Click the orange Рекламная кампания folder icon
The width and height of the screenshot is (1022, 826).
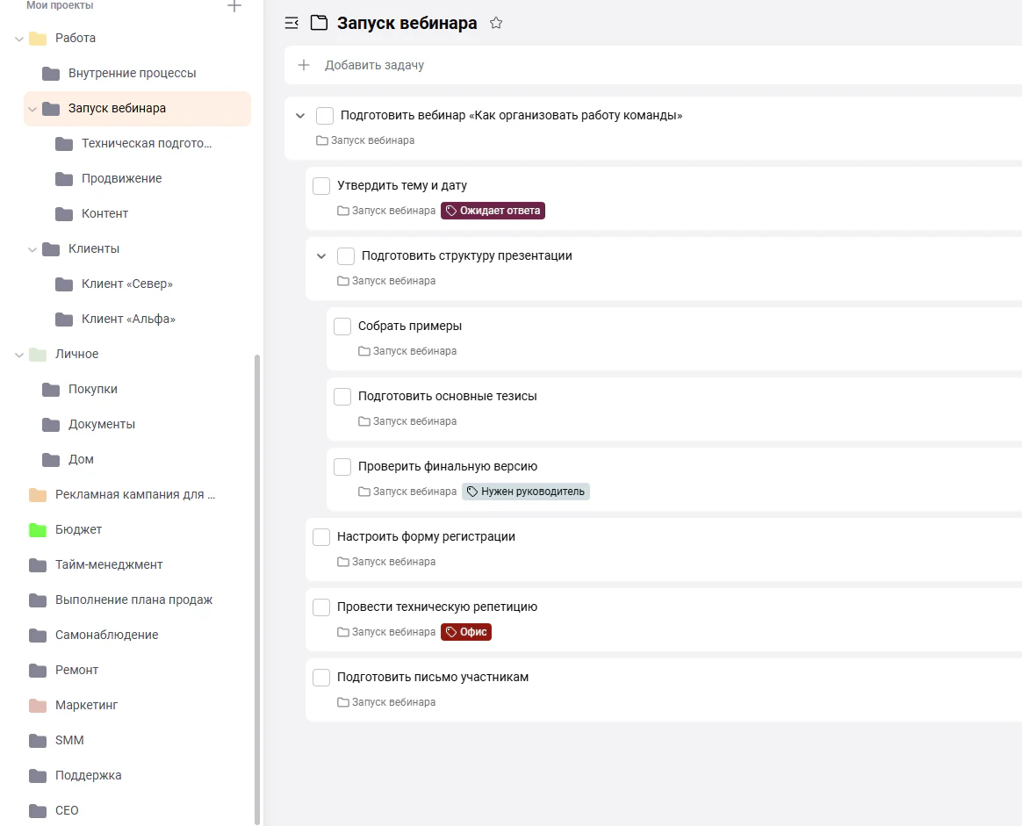coord(38,495)
